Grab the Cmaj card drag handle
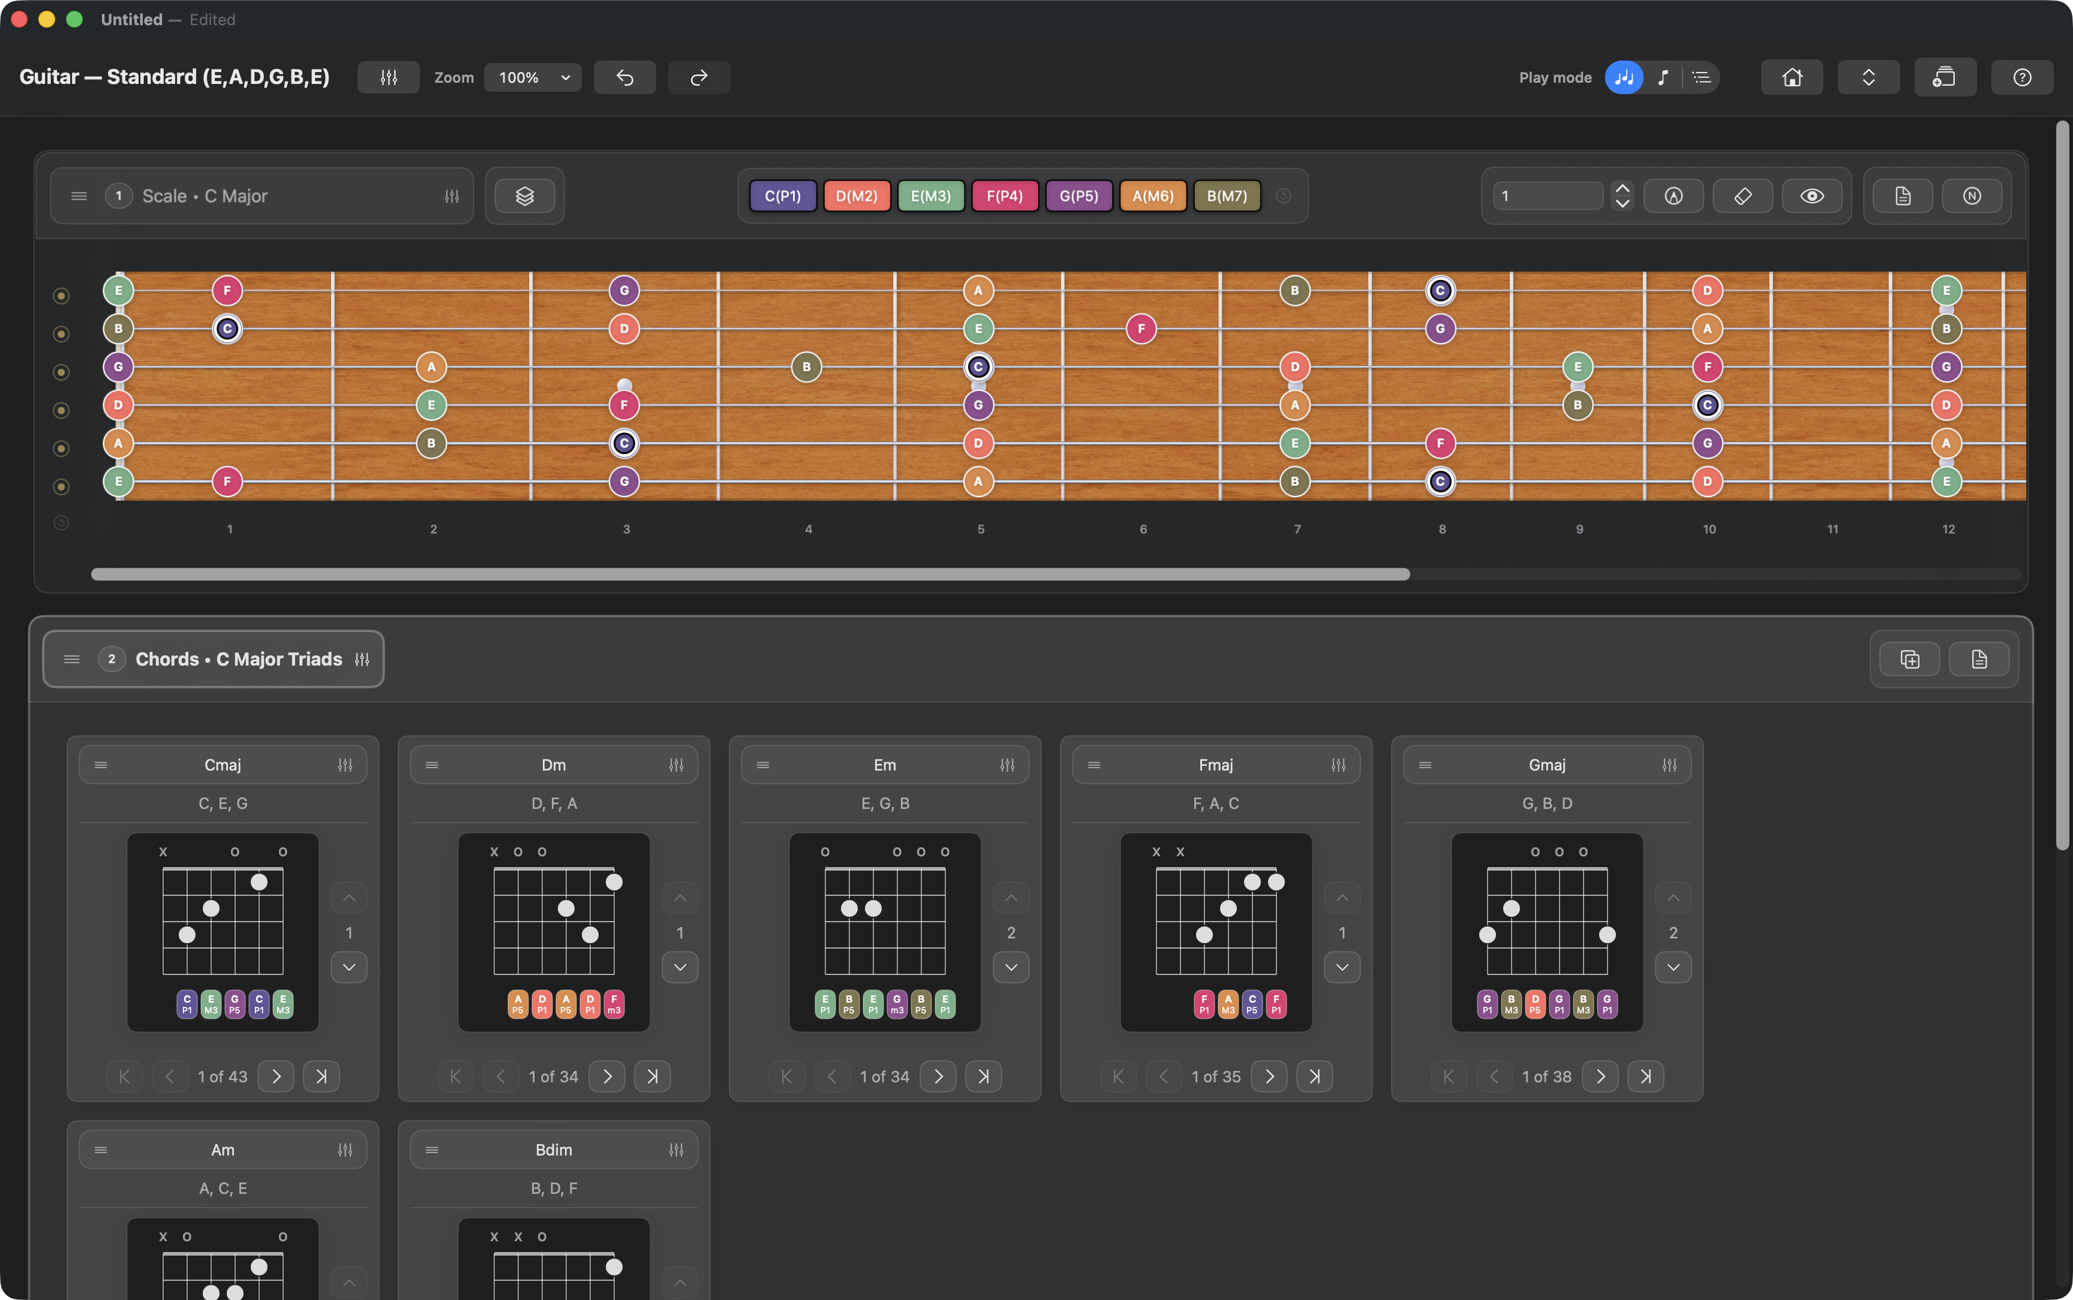This screenshot has width=2073, height=1300. [101, 765]
